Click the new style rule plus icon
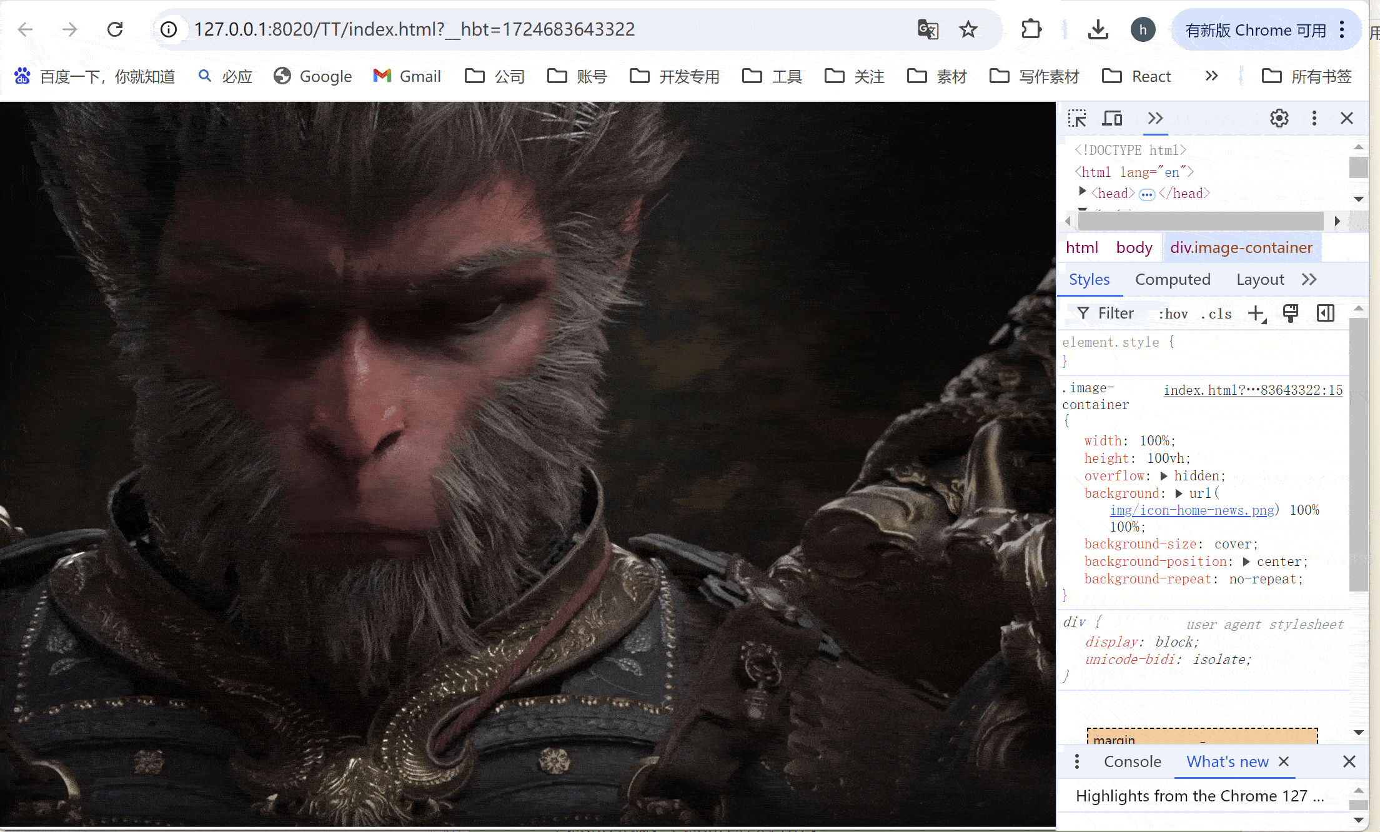The height and width of the screenshot is (832, 1380). pos(1256,314)
